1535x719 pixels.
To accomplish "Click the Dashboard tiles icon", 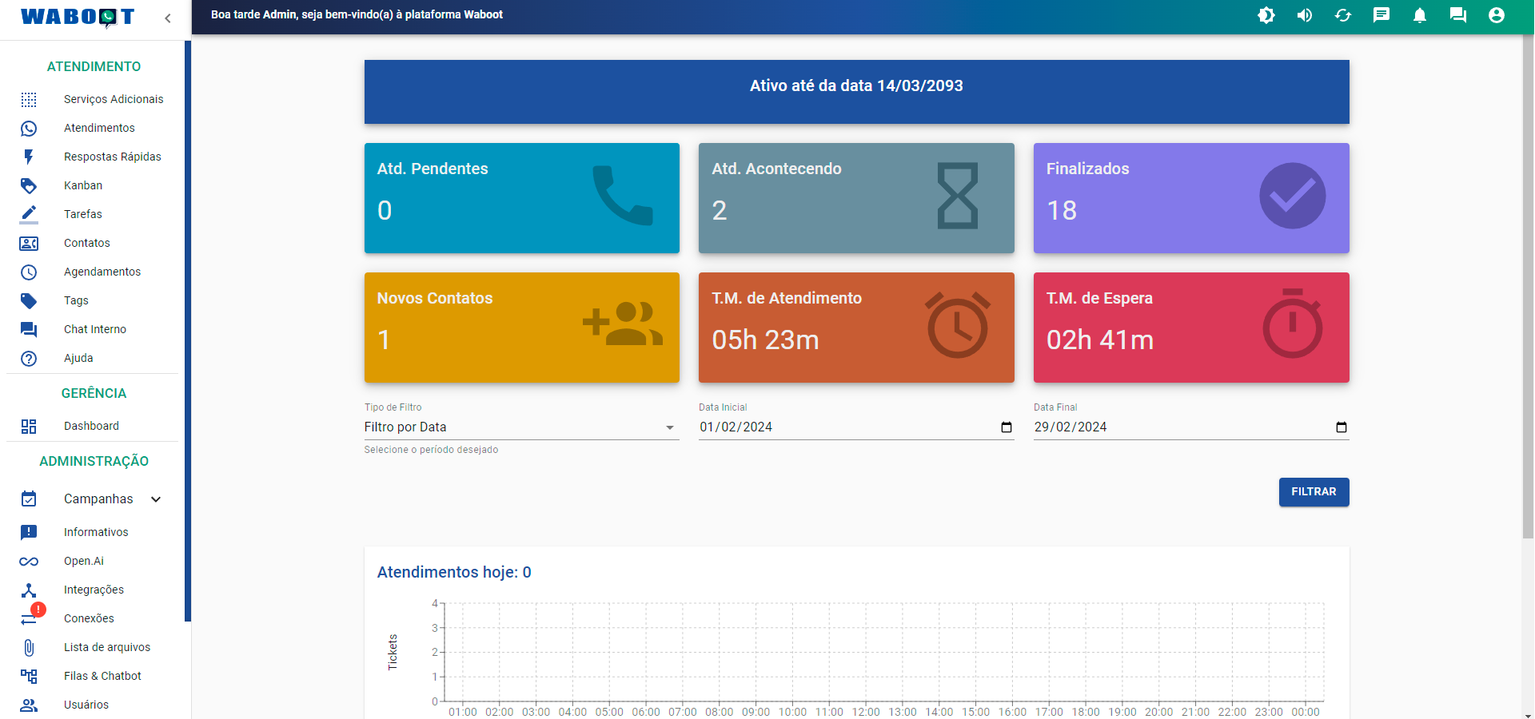I will point(29,426).
